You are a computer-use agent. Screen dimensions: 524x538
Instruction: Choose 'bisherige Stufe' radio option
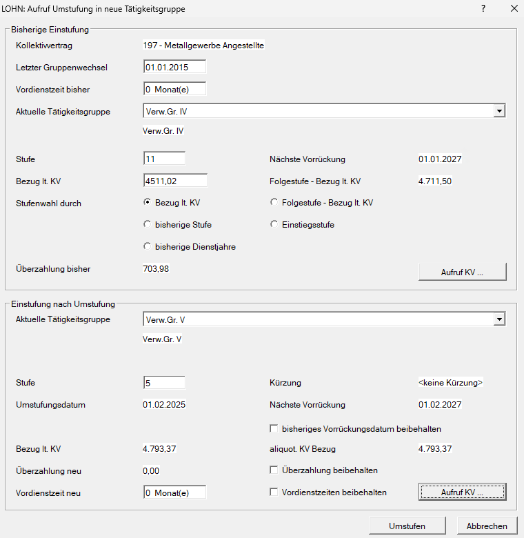coord(147,224)
